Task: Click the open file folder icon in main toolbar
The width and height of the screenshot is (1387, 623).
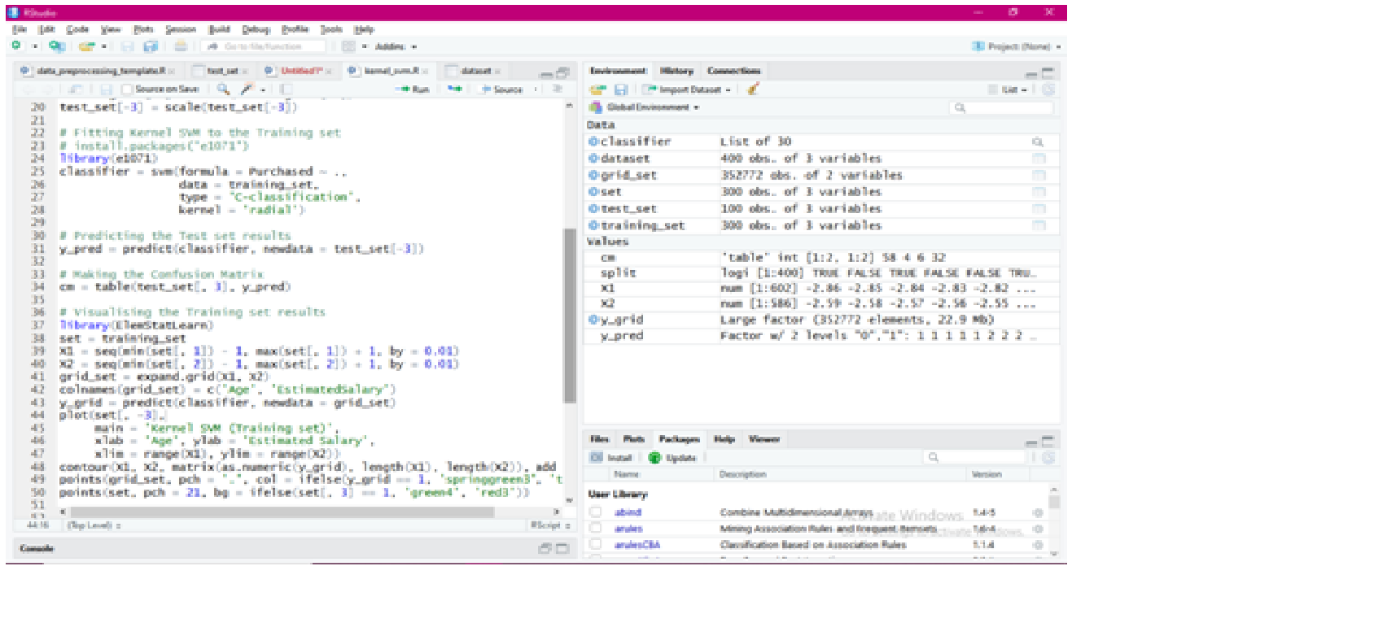Action: tap(85, 46)
